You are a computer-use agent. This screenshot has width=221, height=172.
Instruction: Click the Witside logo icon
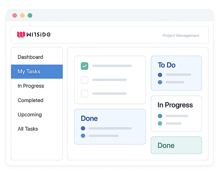(21, 34)
